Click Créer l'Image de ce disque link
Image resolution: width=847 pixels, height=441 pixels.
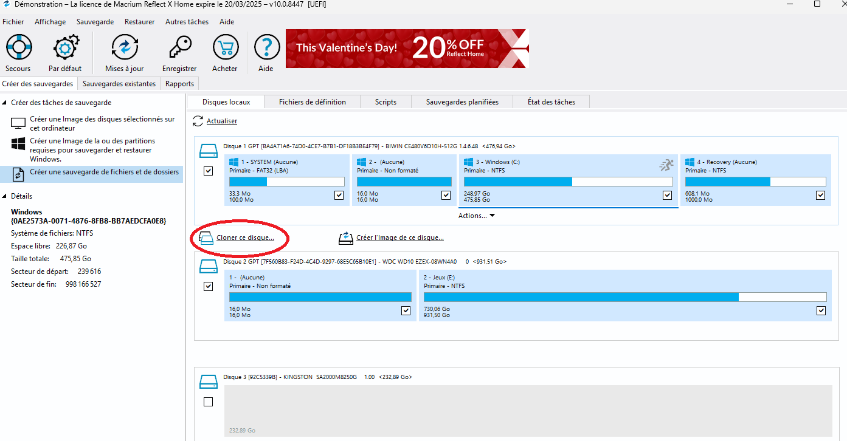(x=399, y=238)
